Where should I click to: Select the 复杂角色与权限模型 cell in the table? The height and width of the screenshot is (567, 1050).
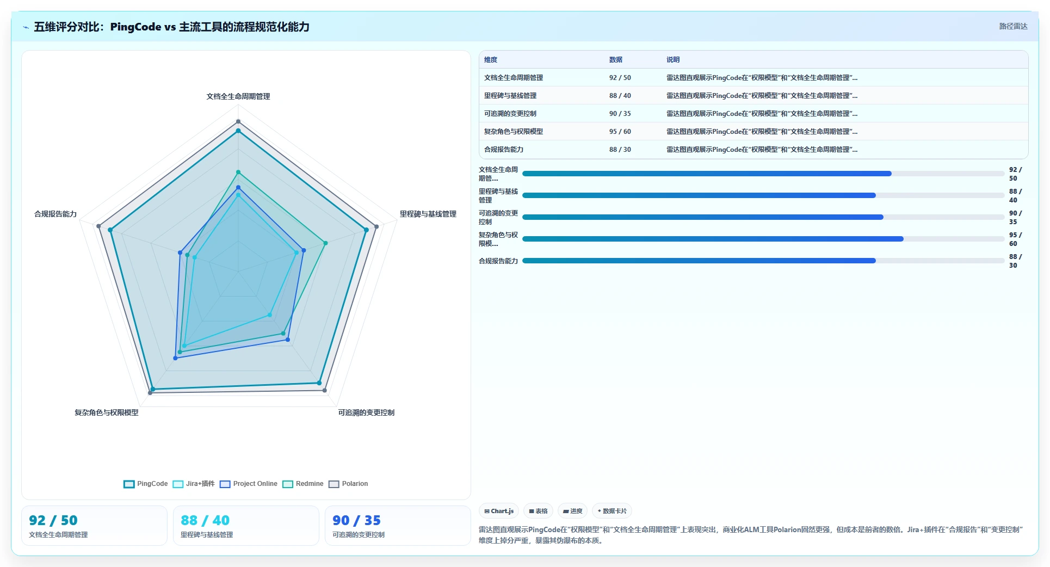click(514, 132)
